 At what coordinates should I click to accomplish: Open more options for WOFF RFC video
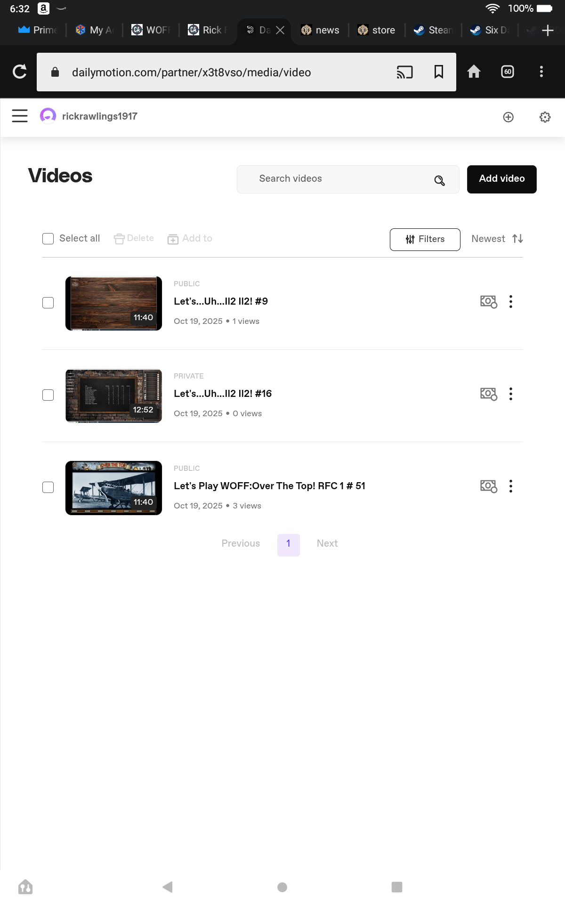pyautogui.click(x=511, y=486)
